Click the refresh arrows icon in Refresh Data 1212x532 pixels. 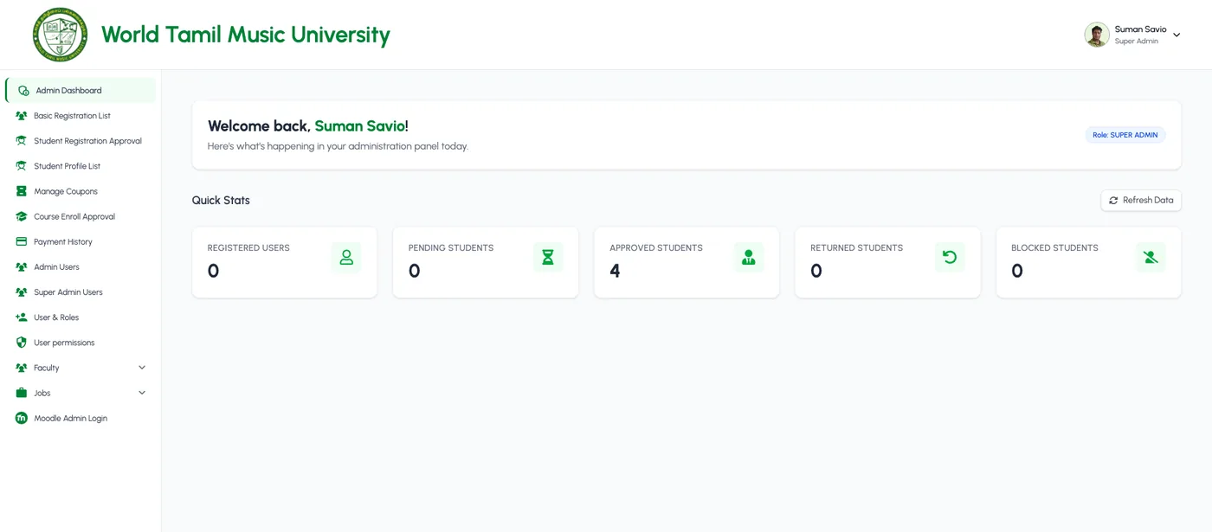click(1113, 200)
